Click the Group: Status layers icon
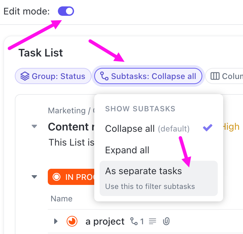 [25, 76]
